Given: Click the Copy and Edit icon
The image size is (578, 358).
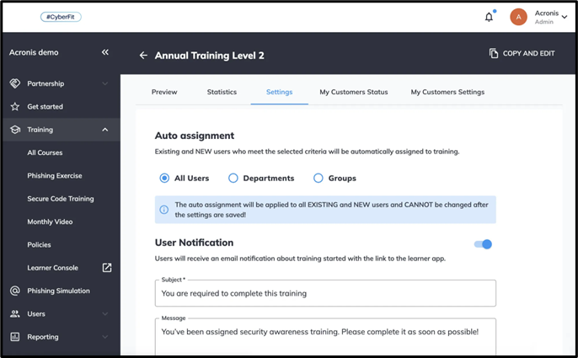Looking at the screenshot, I should tap(493, 53).
